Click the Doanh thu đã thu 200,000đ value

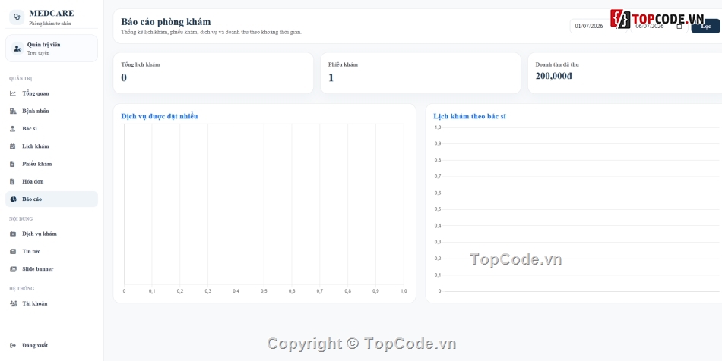[x=554, y=77]
